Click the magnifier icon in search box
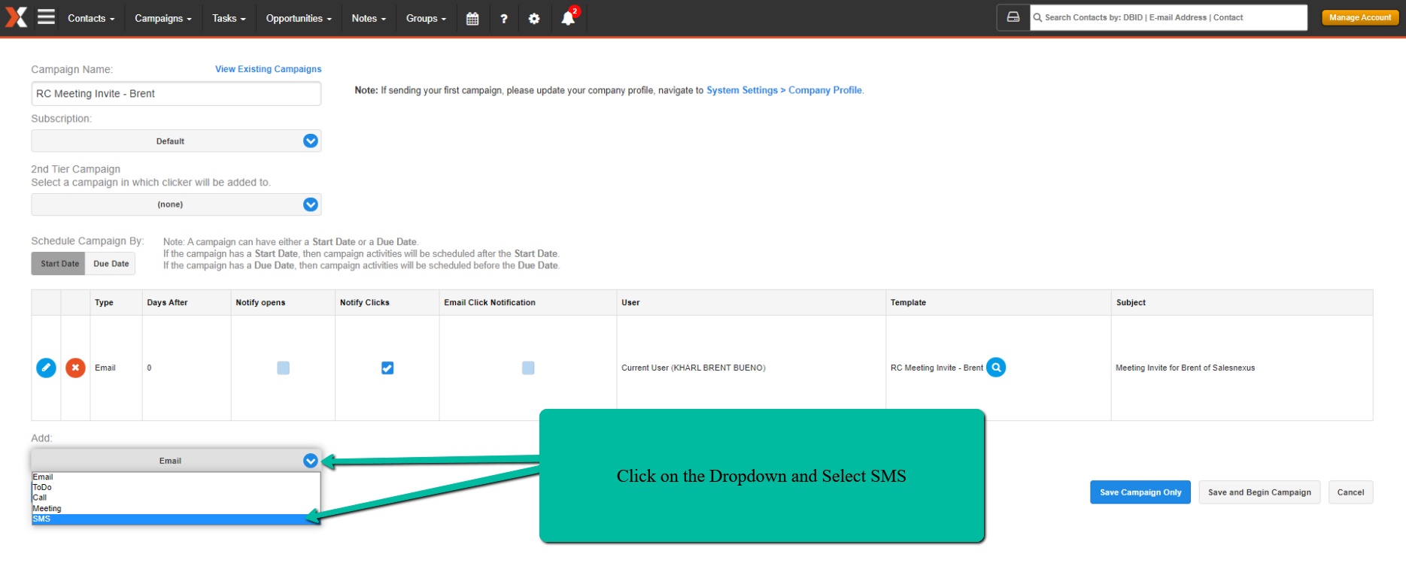Screen dimensions: 1406x563 [x=1037, y=17]
